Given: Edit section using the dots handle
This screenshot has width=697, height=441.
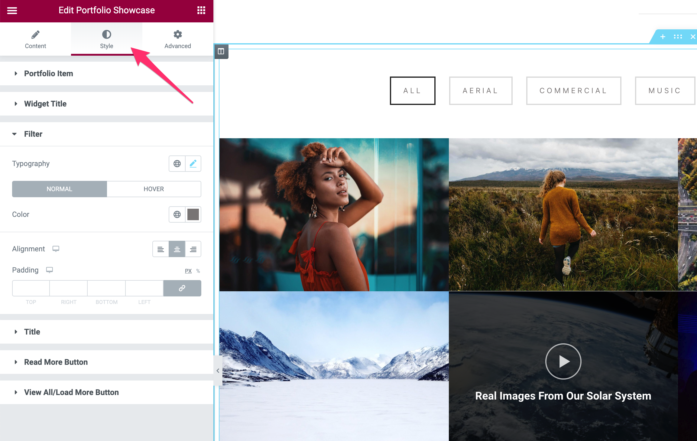Looking at the screenshot, I should (x=678, y=37).
